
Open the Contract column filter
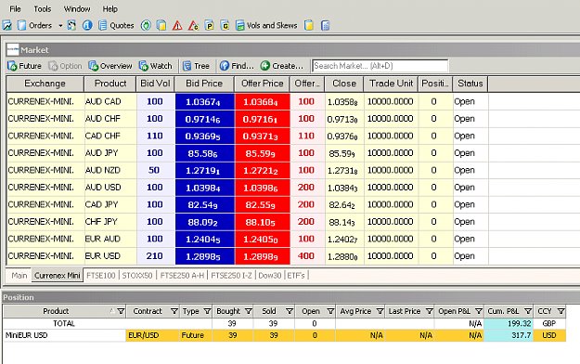coord(174,311)
